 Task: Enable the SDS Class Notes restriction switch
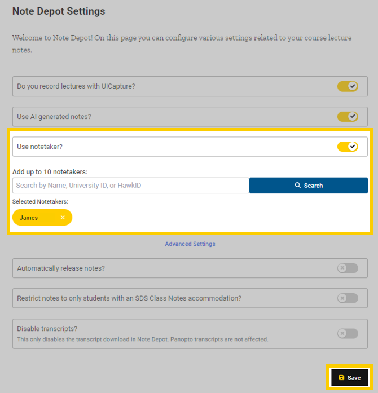click(348, 298)
